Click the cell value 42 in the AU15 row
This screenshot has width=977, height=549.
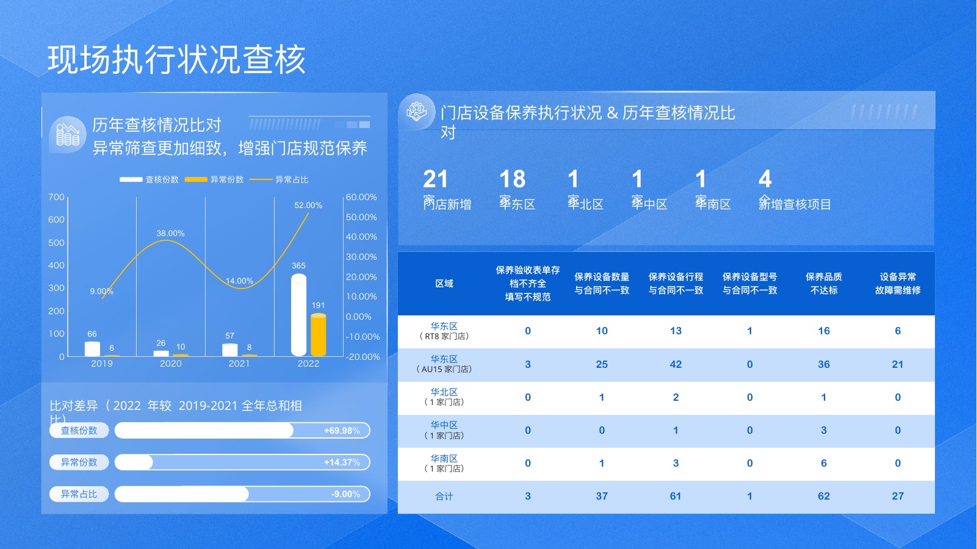tap(676, 364)
